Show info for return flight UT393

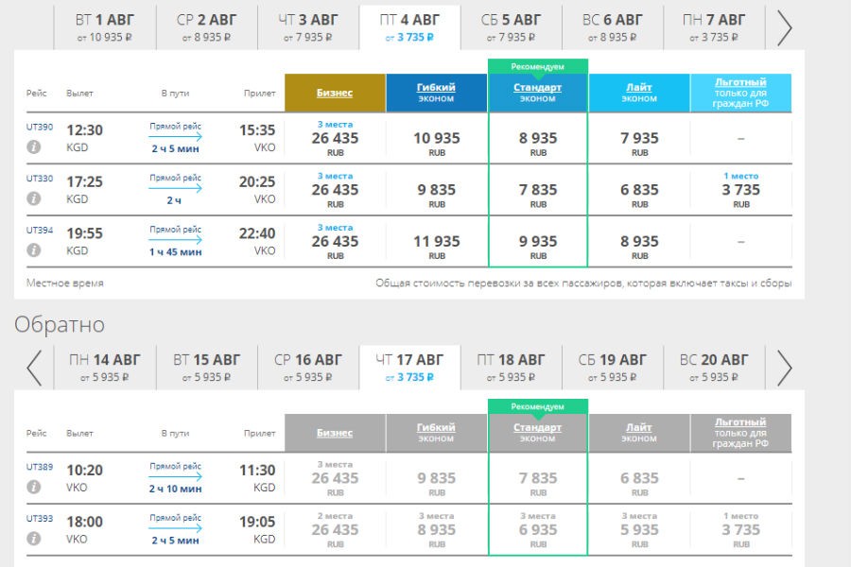[34, 539]
